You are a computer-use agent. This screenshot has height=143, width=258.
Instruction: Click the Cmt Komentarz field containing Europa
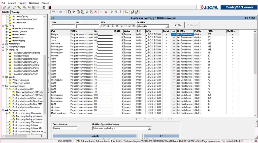pyautogui.click(x=65, y=128)
